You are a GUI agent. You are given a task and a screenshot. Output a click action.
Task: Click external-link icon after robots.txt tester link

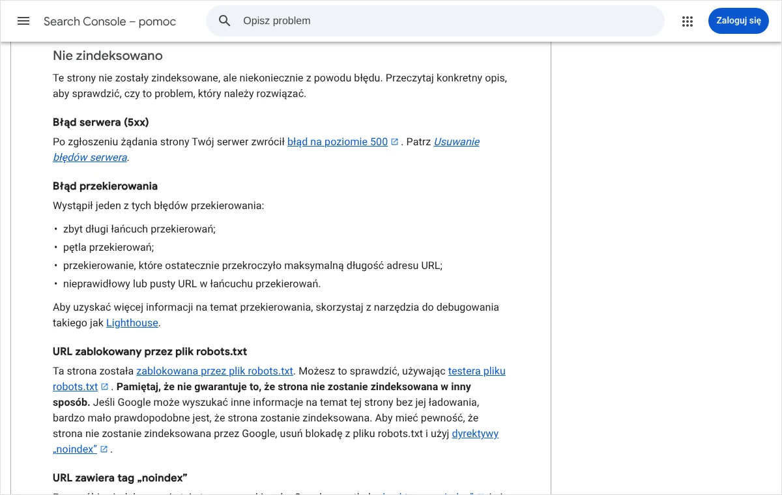[x=104, y=387]
